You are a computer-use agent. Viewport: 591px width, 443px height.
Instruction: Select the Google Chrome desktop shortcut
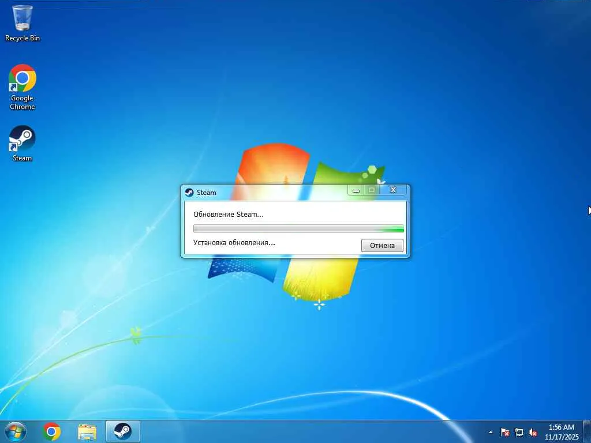[23, 87]
